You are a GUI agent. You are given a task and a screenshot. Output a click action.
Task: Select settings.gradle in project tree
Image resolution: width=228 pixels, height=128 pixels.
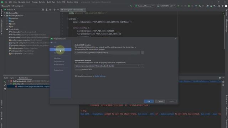point(22,51)
